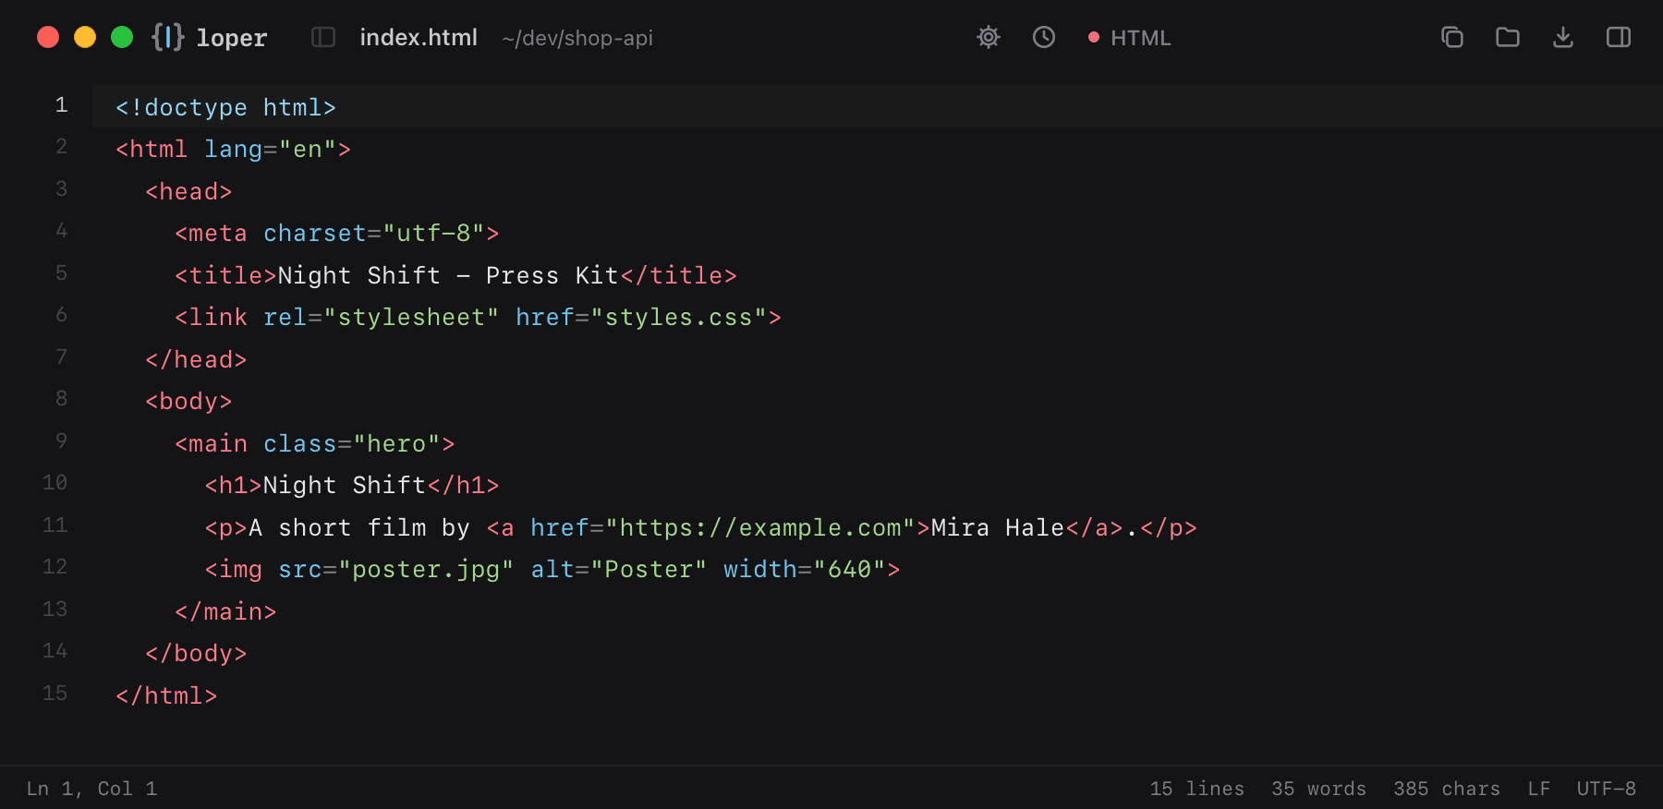Open a file with the folder icon
This screenshot has width=1663, height=809.
[x=1508, y=37]
